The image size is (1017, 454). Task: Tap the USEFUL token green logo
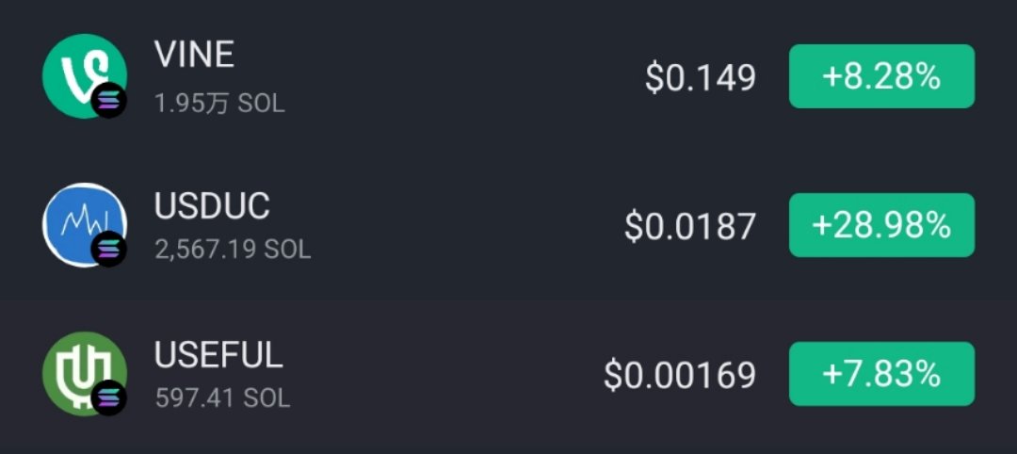click(x=85, y=374)
